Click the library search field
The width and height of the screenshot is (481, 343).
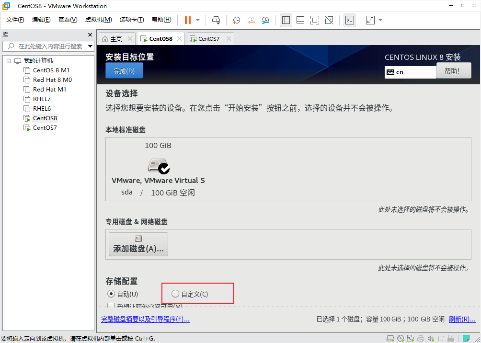[x=48, y=46]
